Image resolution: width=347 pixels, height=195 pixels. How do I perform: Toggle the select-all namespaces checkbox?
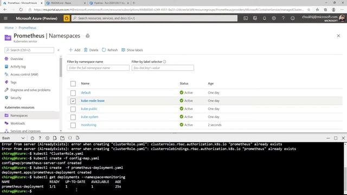pos(73,83)
